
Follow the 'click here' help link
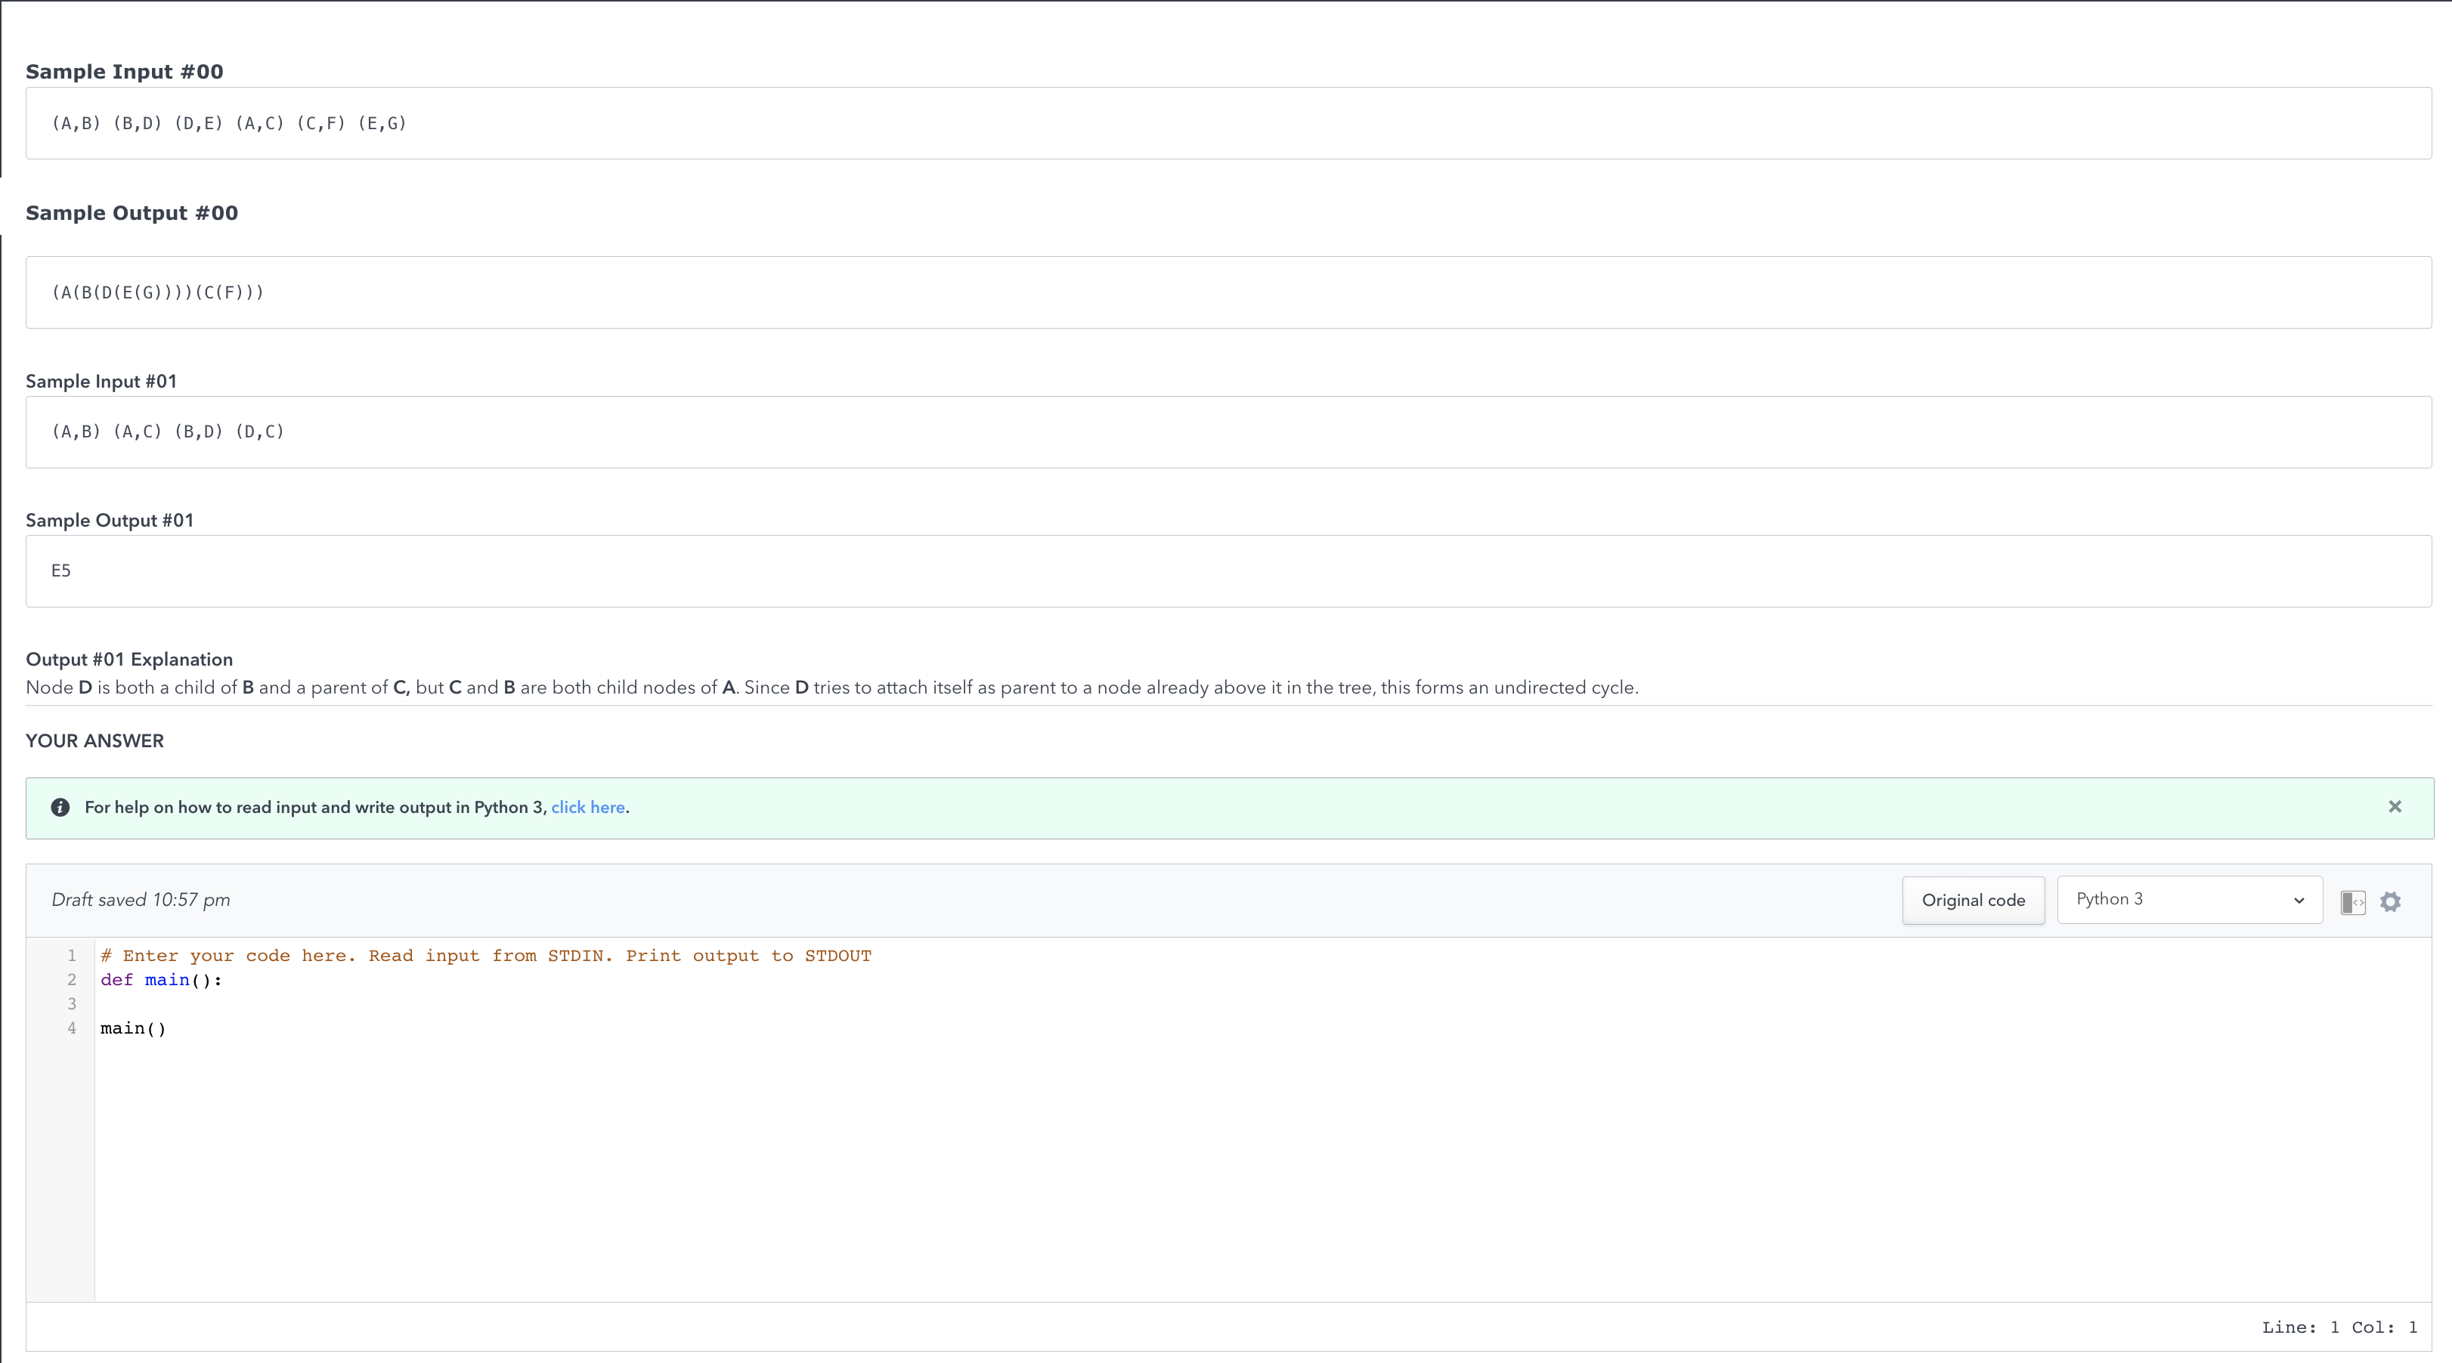pyautogui.click(x=587, y=807)
